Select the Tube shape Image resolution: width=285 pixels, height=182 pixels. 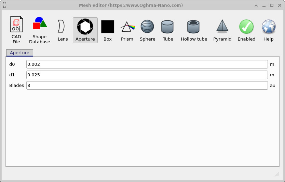point(168,30)
